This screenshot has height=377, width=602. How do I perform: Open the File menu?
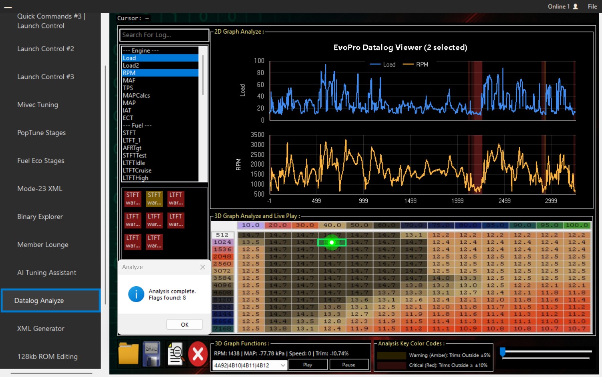[592, 6]
